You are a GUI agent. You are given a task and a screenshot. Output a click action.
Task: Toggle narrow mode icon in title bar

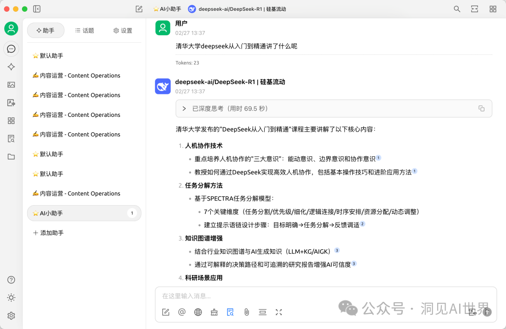[475, 9]
